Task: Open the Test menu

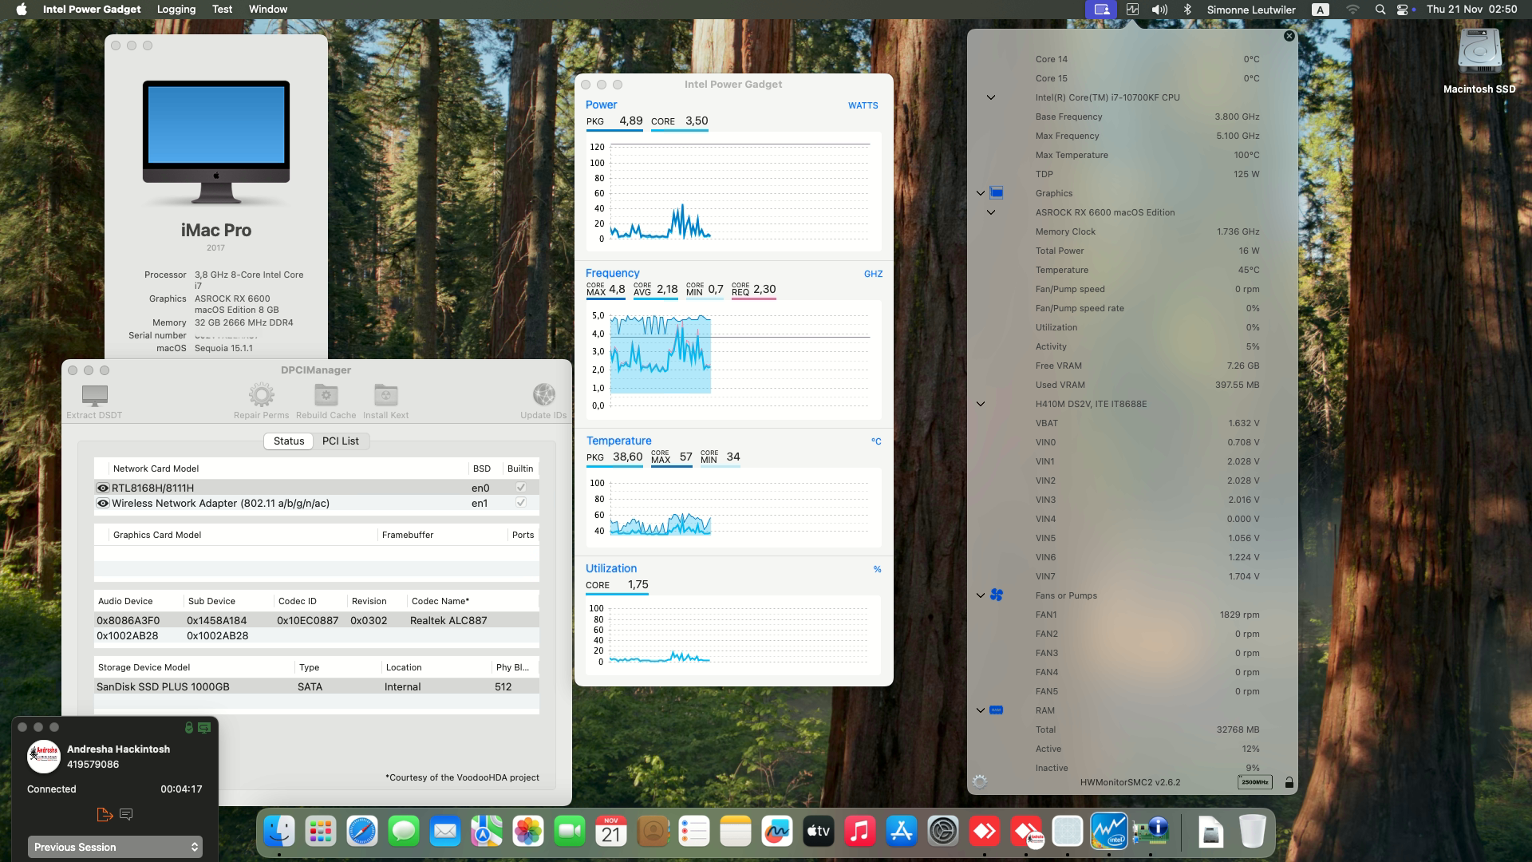Action: tap(222, 10)
